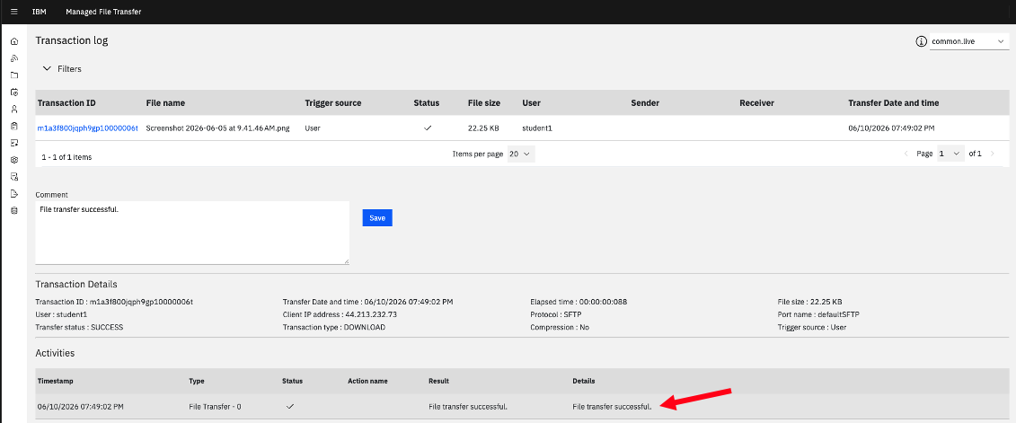Open the page number selector

click(950, 154)
